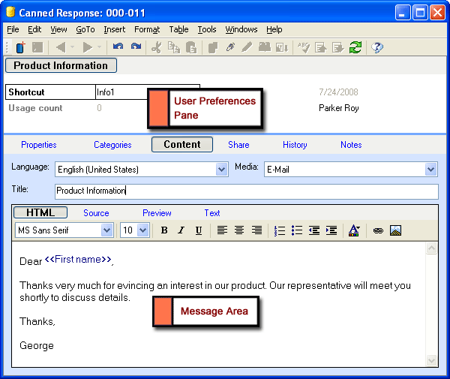Center align the message text
450x379 pixels.
pyautogui.click(x=239, y=230)
